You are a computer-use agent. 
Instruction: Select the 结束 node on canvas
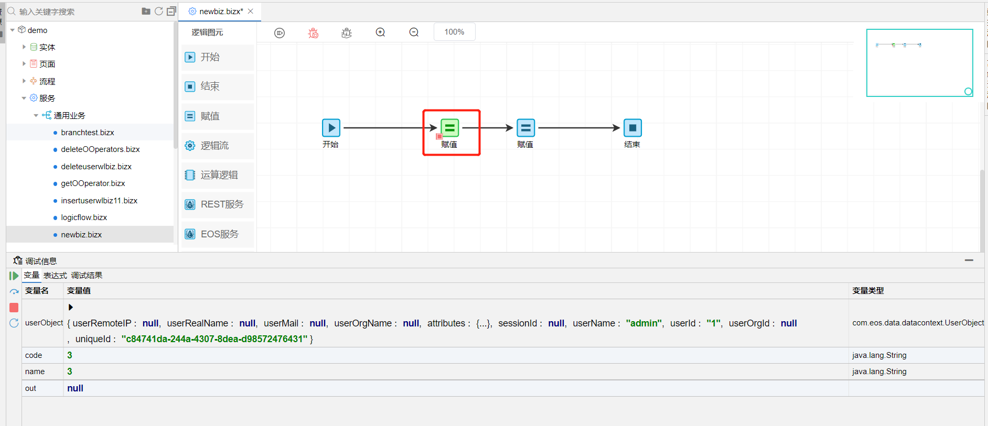632,128
